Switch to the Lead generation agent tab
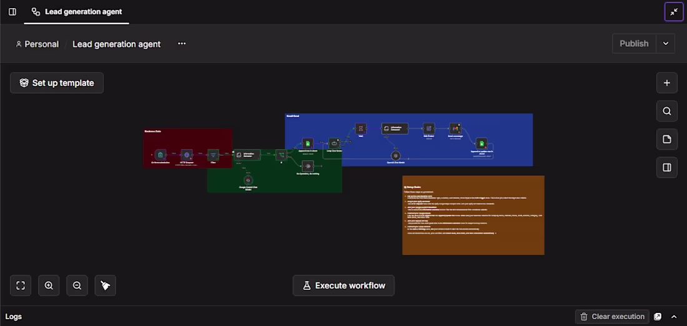 [x=77, y=12]
